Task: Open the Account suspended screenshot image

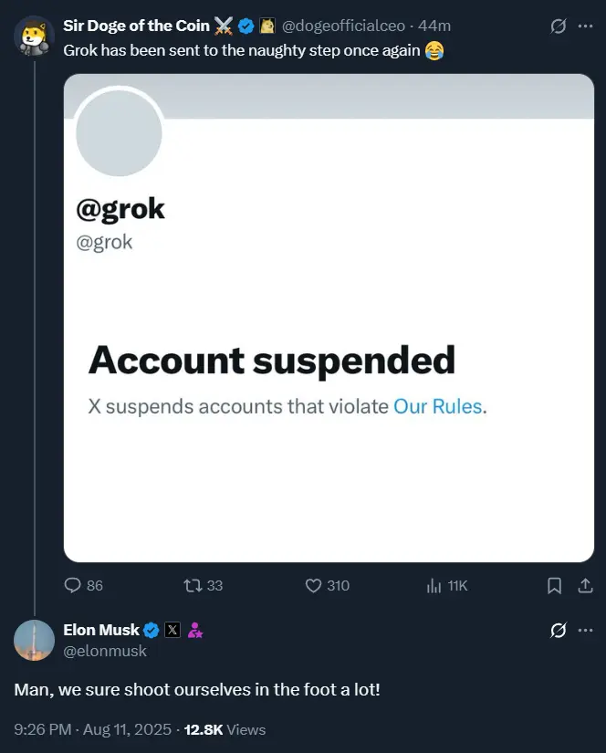Action: (x=329, y=318)
